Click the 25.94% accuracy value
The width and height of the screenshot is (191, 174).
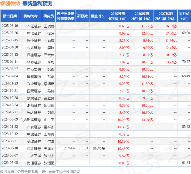(69, 148)
